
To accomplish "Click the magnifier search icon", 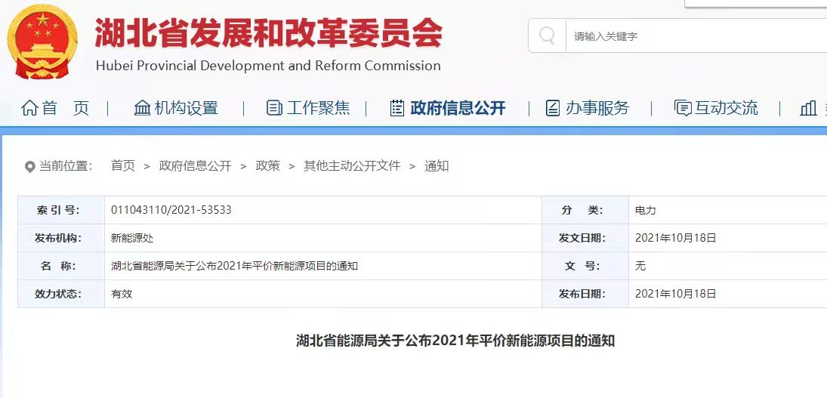I will pos(547,35).
